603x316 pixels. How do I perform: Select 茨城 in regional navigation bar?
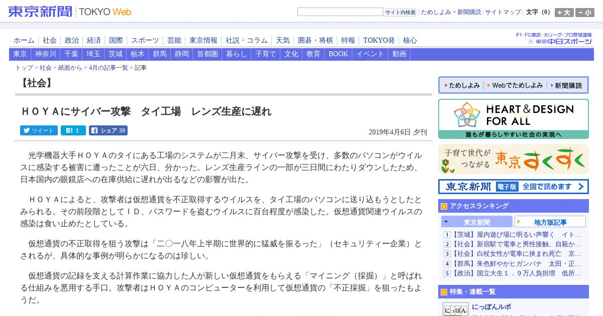click(x=116, y=54)
